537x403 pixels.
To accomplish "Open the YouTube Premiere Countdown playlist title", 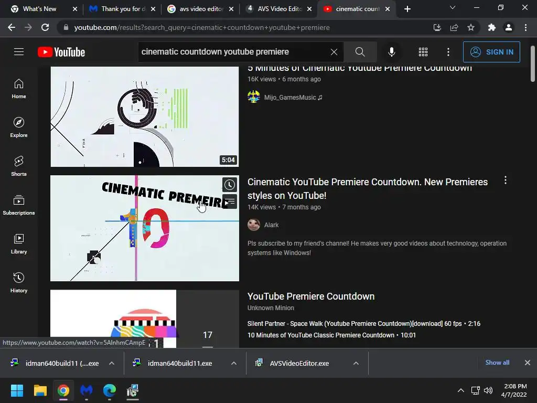I will click(x=311, y=296).
